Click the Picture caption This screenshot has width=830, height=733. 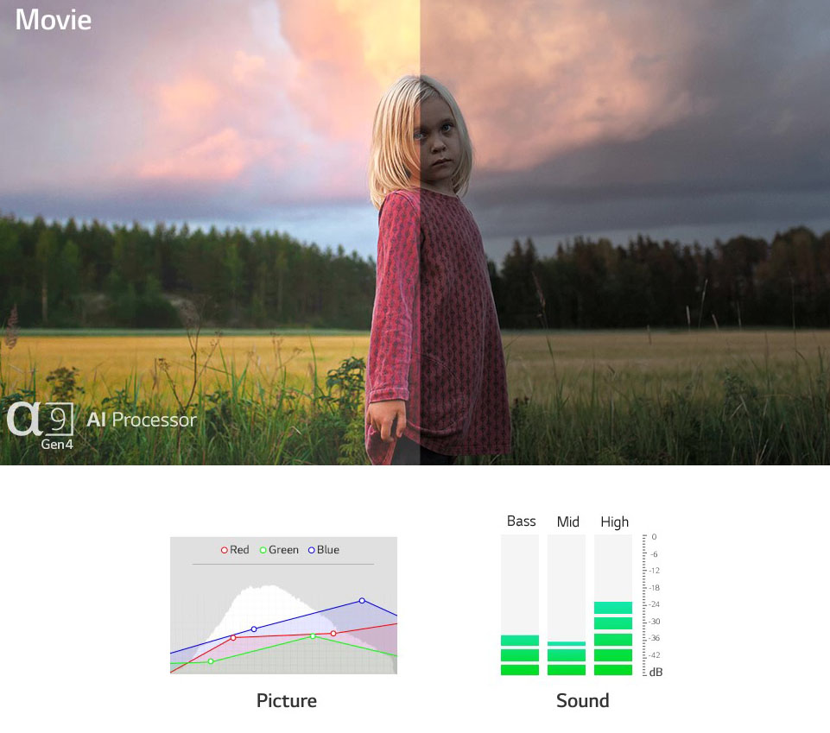click(287, 701)
